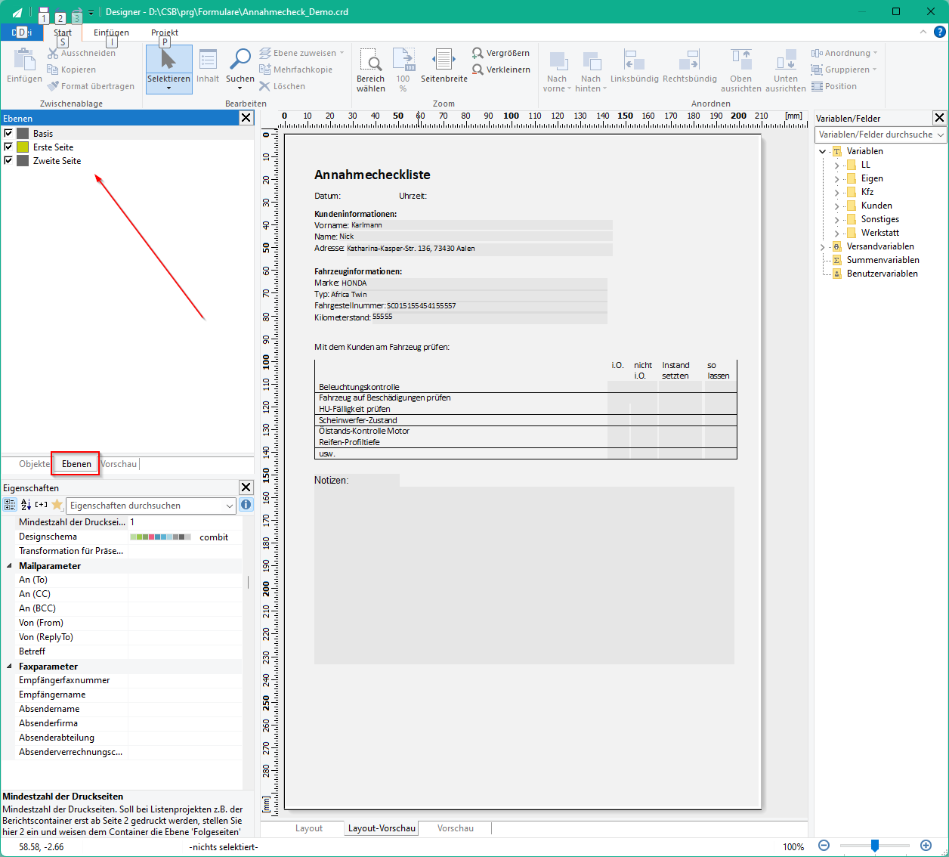Click the Verkleinern zoom-out icon
Image resolution: width=949 pixels, height=857 pixels.
tap(478, 70)
